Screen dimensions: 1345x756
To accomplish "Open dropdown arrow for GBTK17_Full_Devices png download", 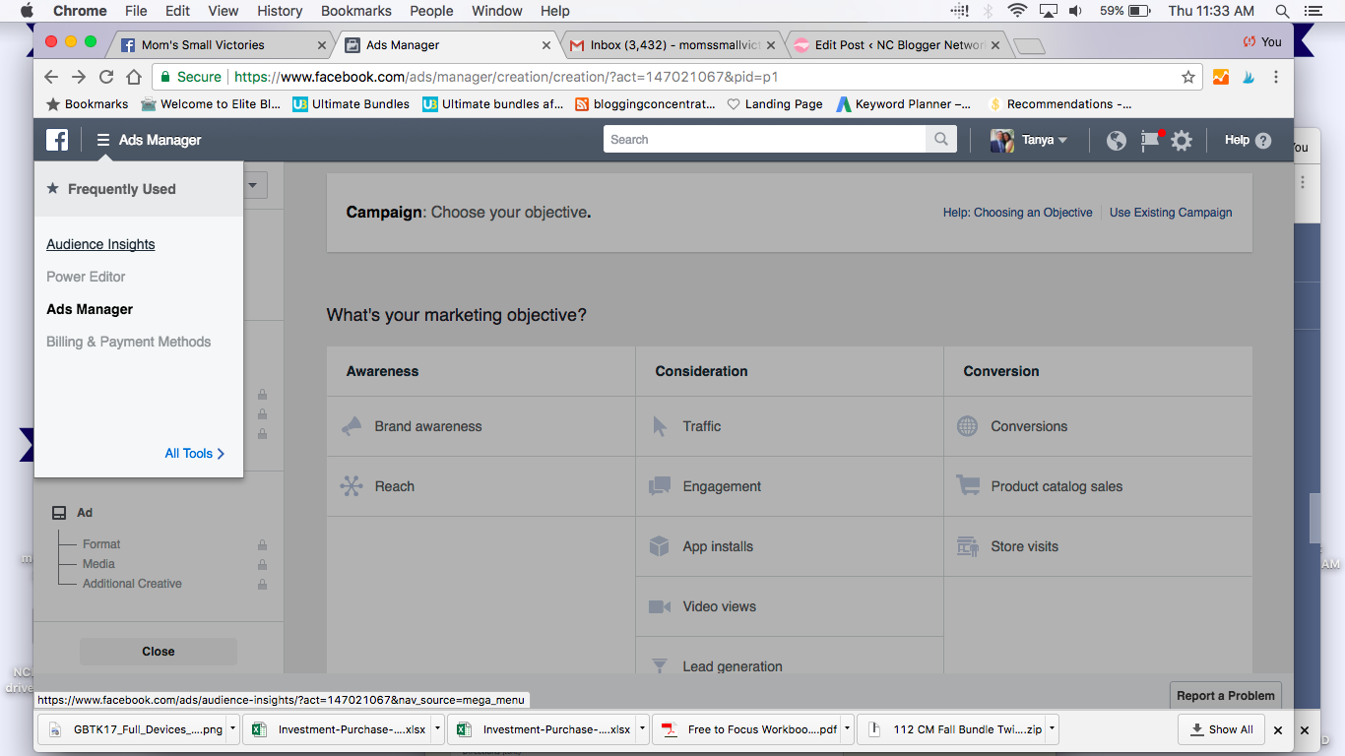I will (x=232, y=729).
